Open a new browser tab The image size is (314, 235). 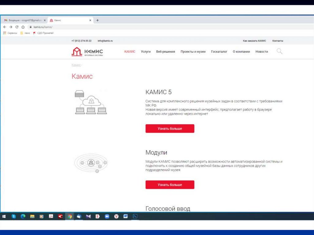point(98,20)
